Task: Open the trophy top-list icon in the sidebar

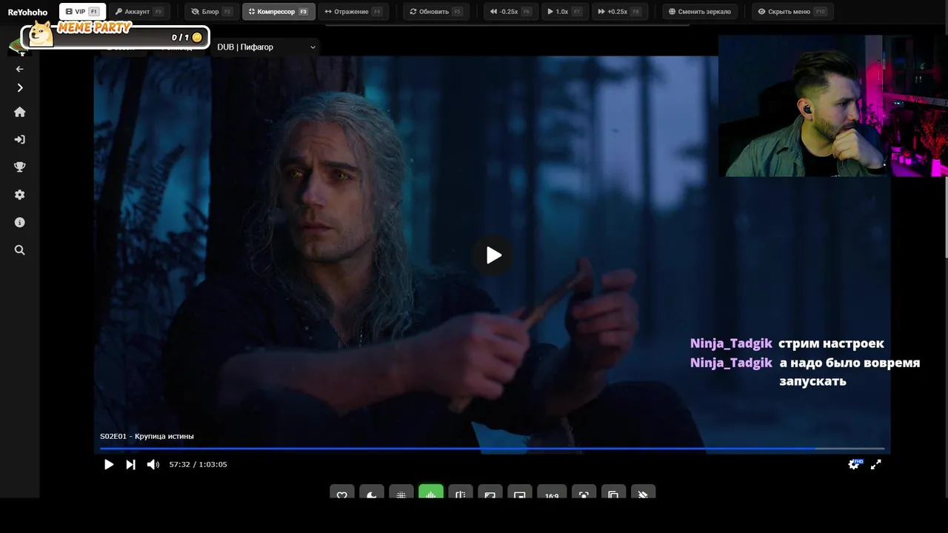Action: [x=20, y=167]
